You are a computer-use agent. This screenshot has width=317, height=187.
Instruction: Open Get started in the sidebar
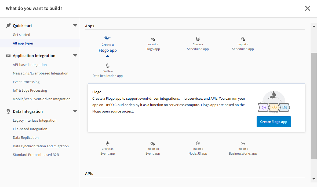point(21,35)
